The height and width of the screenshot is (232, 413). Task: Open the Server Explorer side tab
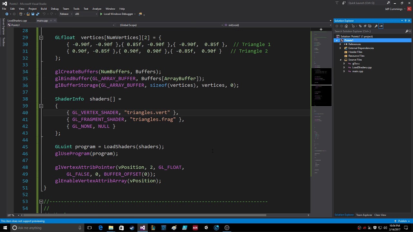pyautogui.click(x=4, y=27)
